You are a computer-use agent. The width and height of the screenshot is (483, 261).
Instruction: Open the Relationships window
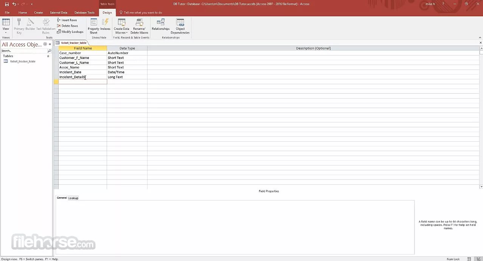pyautogui.click(x=161, y=25)
